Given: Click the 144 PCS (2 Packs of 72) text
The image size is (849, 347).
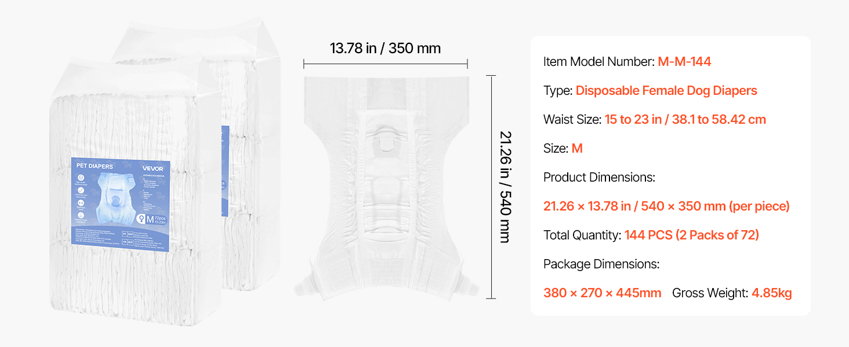Looking at the screenshot, I should 691,235.
